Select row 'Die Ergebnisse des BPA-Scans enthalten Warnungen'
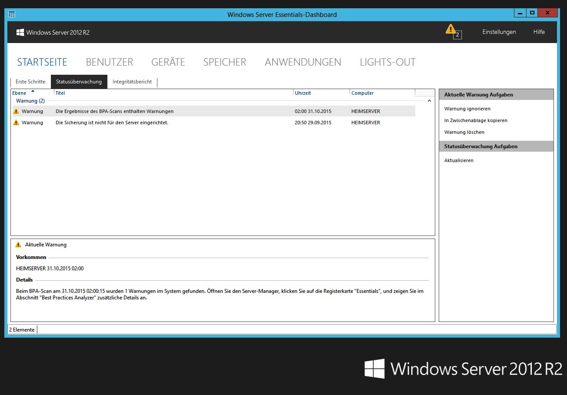This screenshot has width=567, height=395. pyautogui.click(x=213, y=111)
